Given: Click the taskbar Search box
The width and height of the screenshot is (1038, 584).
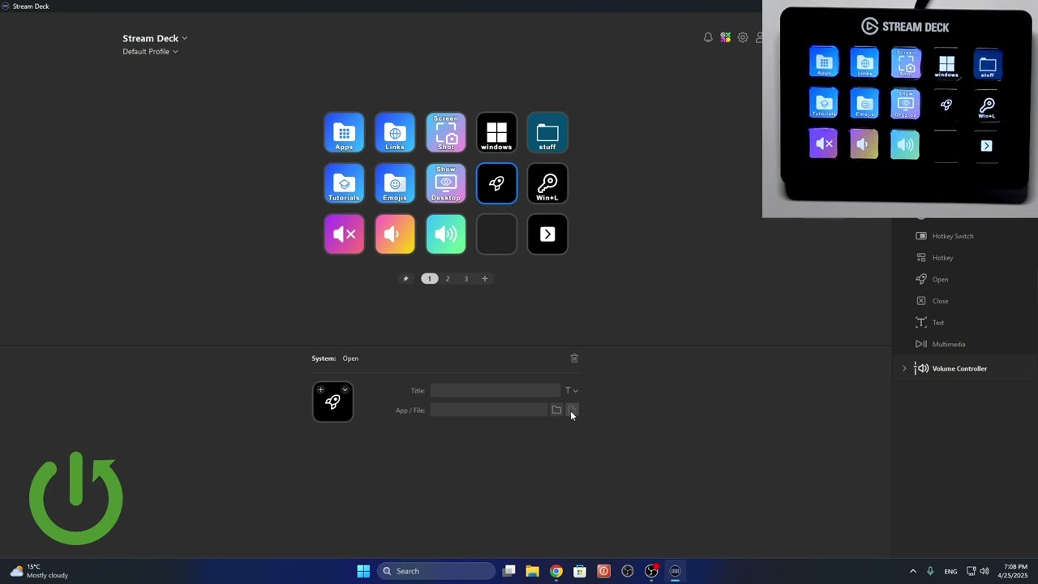Looking at the screenshot, I should click(x=436, y=571).
